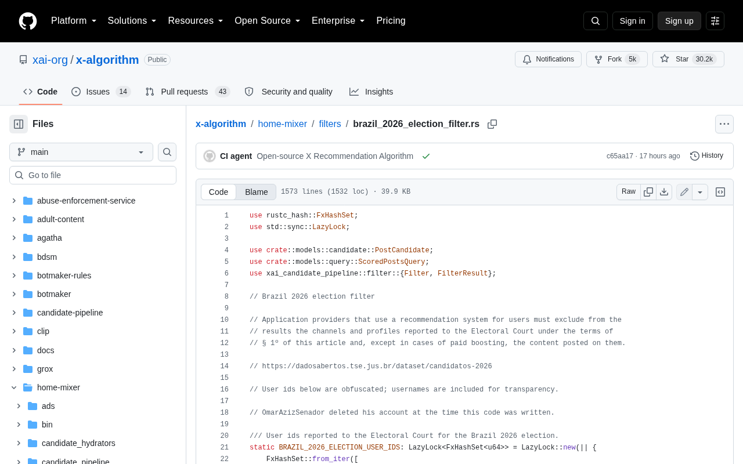The width and height of the screenshot is (743, 464).
Task: Open the GitHub homepage logo
Action: (28, 21)
